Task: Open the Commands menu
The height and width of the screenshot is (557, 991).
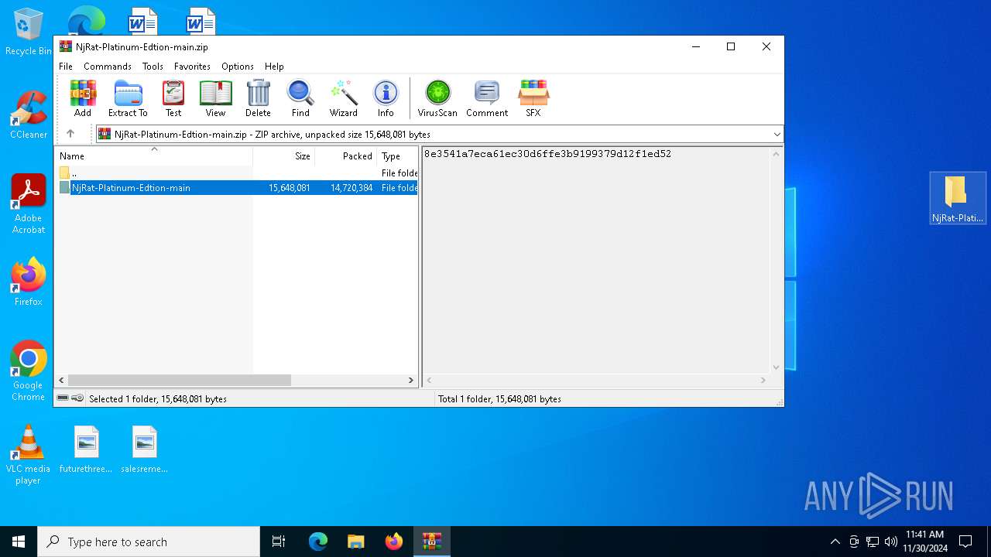Action: coord(108,67)
